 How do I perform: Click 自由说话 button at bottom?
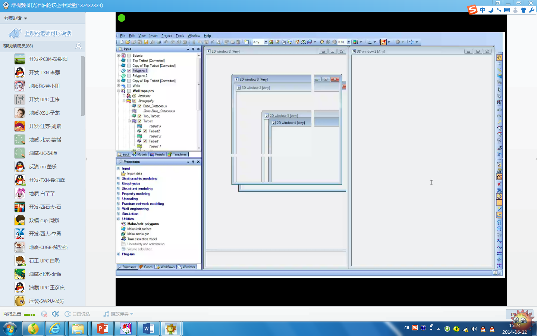pyautogui.click(x=78, y=314)
